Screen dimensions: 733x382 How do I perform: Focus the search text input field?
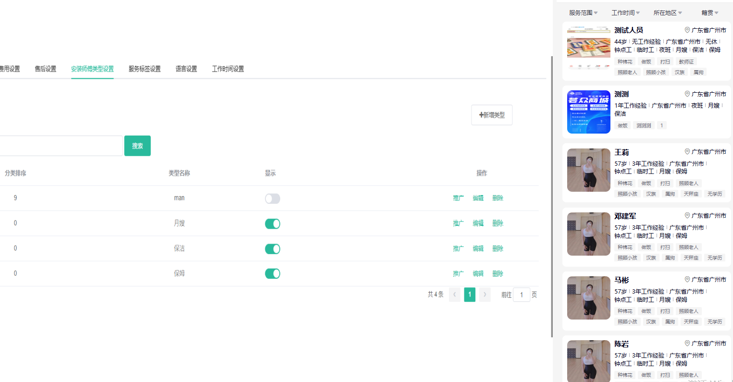(61, 146)
